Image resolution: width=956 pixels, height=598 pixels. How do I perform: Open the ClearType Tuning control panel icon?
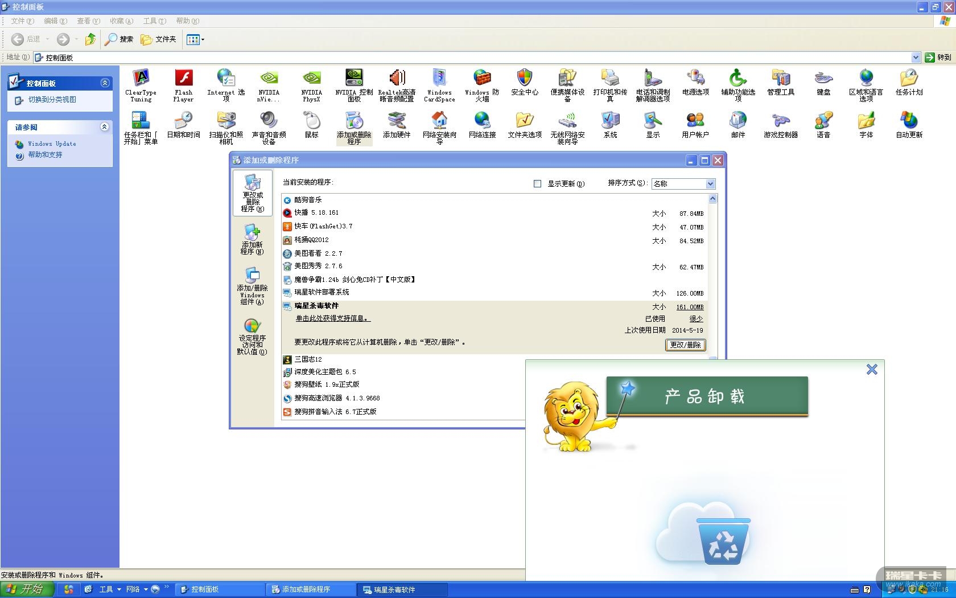pyautogui.click(x=141, y=85)
